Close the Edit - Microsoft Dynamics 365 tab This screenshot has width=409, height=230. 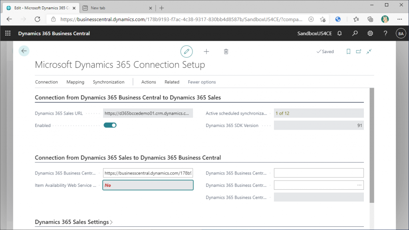tap(74, 8)
